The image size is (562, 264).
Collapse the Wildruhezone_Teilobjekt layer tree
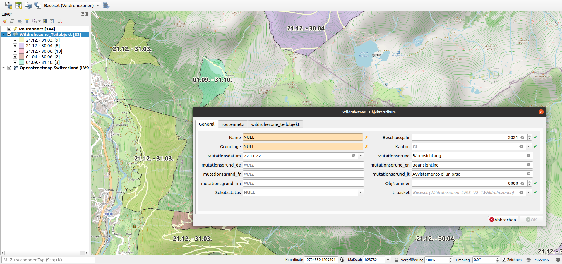coord(4,35)
